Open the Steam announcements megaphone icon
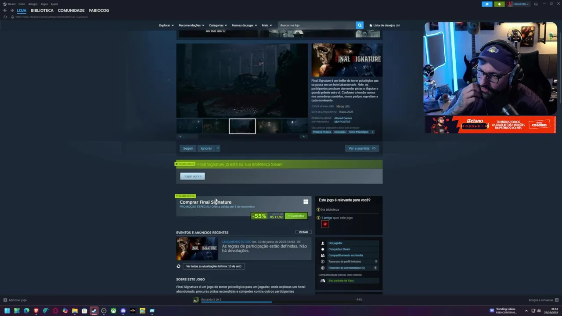The image size is (562, 316). click(x=487, y=4)
